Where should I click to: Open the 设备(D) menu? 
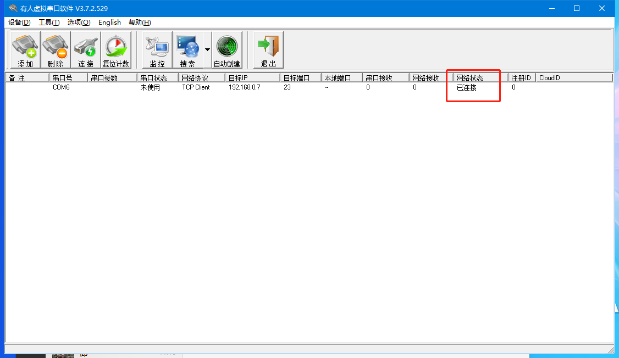[x=19, y=23]
